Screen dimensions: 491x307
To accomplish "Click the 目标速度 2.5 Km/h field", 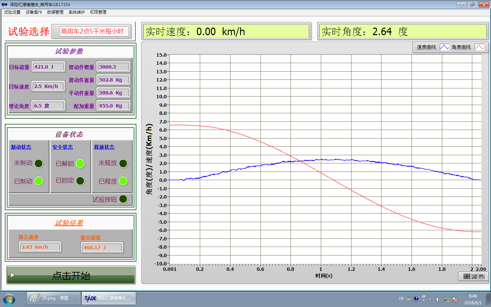I will pos(48,86).
